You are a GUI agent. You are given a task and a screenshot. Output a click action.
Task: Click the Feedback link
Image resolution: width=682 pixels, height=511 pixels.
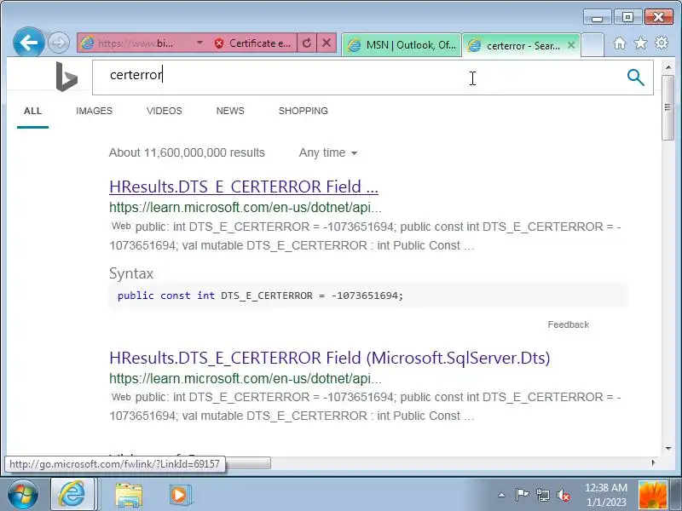click(568, 324)
